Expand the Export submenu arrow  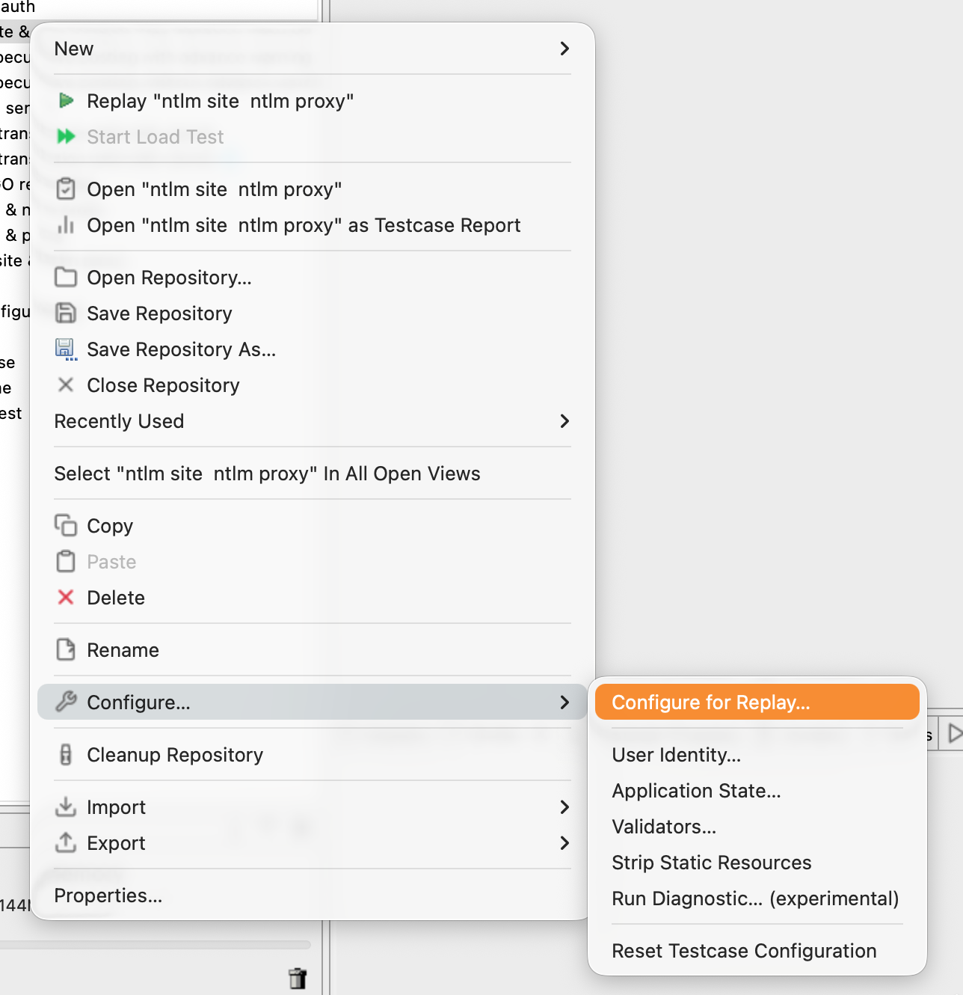coord(564,843)
